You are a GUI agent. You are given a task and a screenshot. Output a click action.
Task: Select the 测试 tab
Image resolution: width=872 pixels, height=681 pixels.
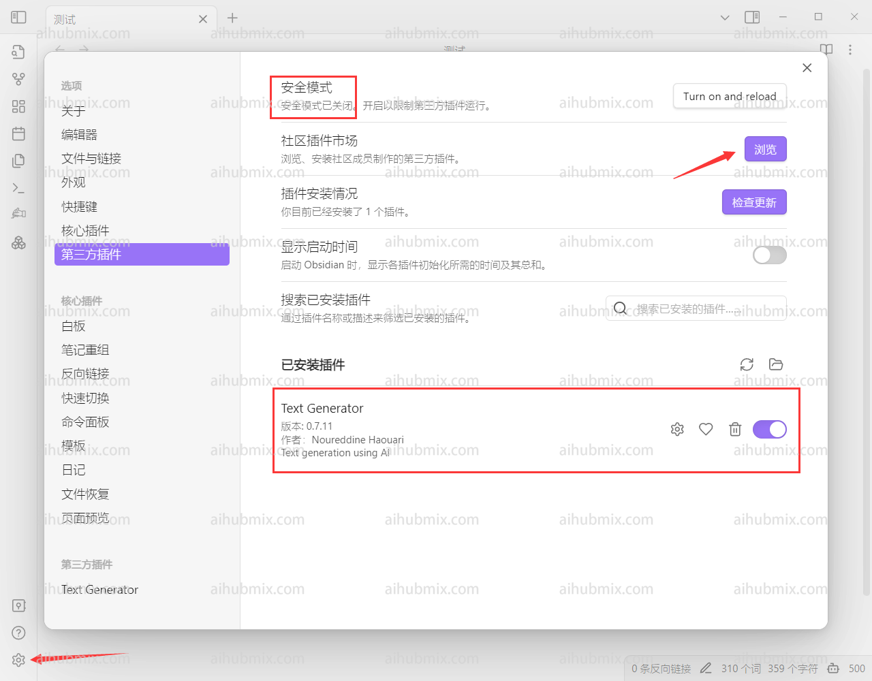[x=131, y=19]
